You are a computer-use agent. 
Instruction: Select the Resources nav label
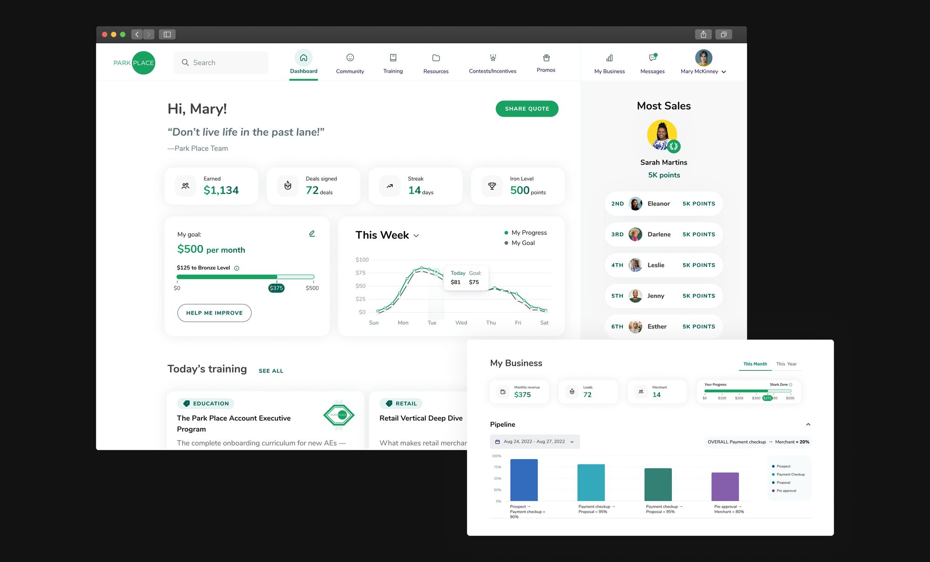click(x=436, y=71)
